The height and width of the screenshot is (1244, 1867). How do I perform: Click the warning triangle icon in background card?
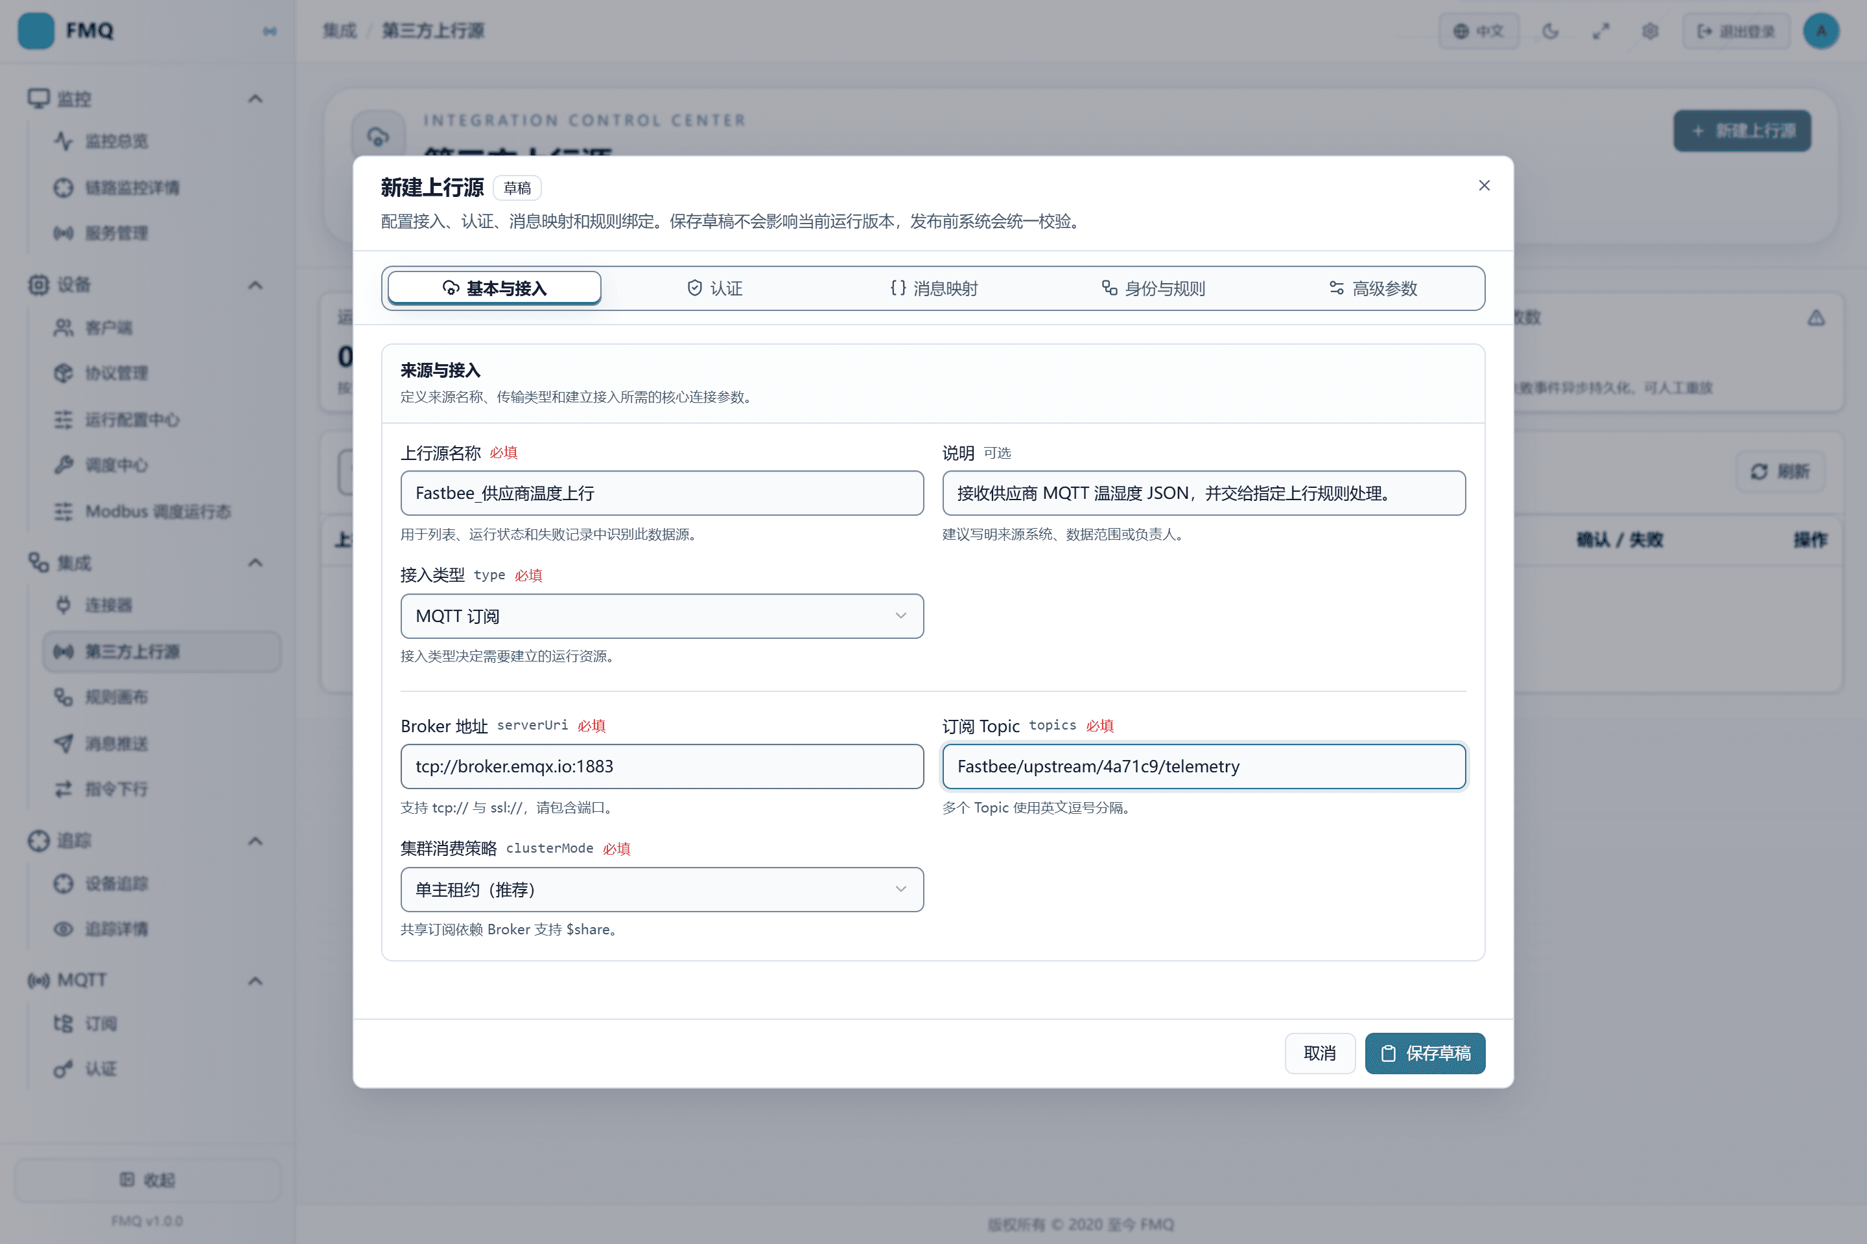click(x=1816, y=318)
